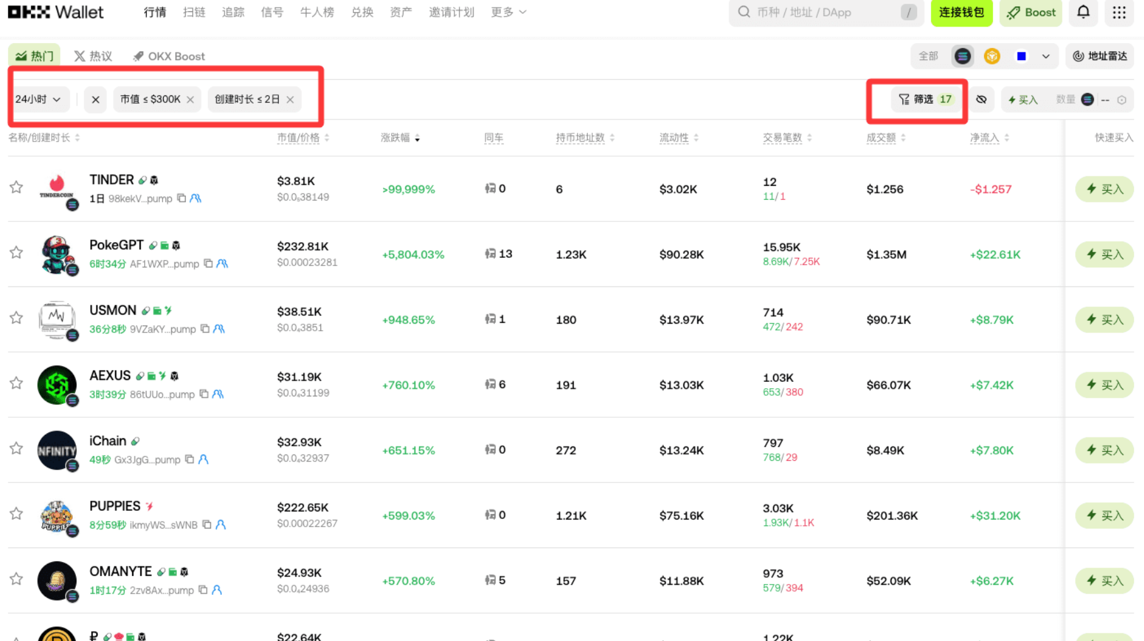Image resolution: width=1144 pixels, height=641 pixels.
Task: Switch to the 热议 tab
Action: [93, 56]
